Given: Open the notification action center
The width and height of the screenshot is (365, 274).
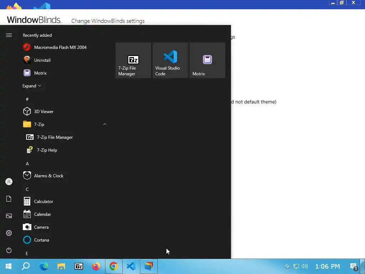Looking at the screenshot, I should 354,267.
